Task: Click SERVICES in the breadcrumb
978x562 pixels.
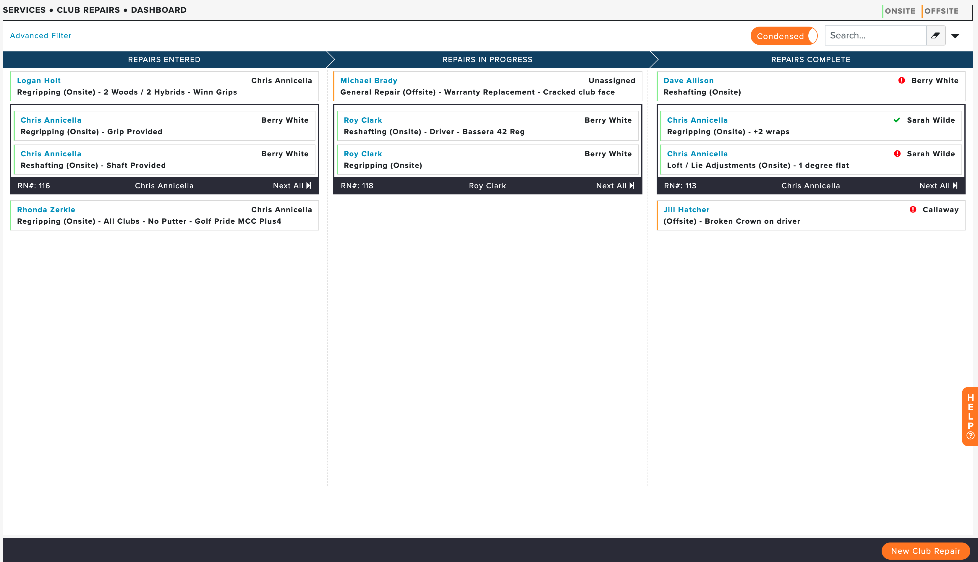Action: [x=24, y=10]
